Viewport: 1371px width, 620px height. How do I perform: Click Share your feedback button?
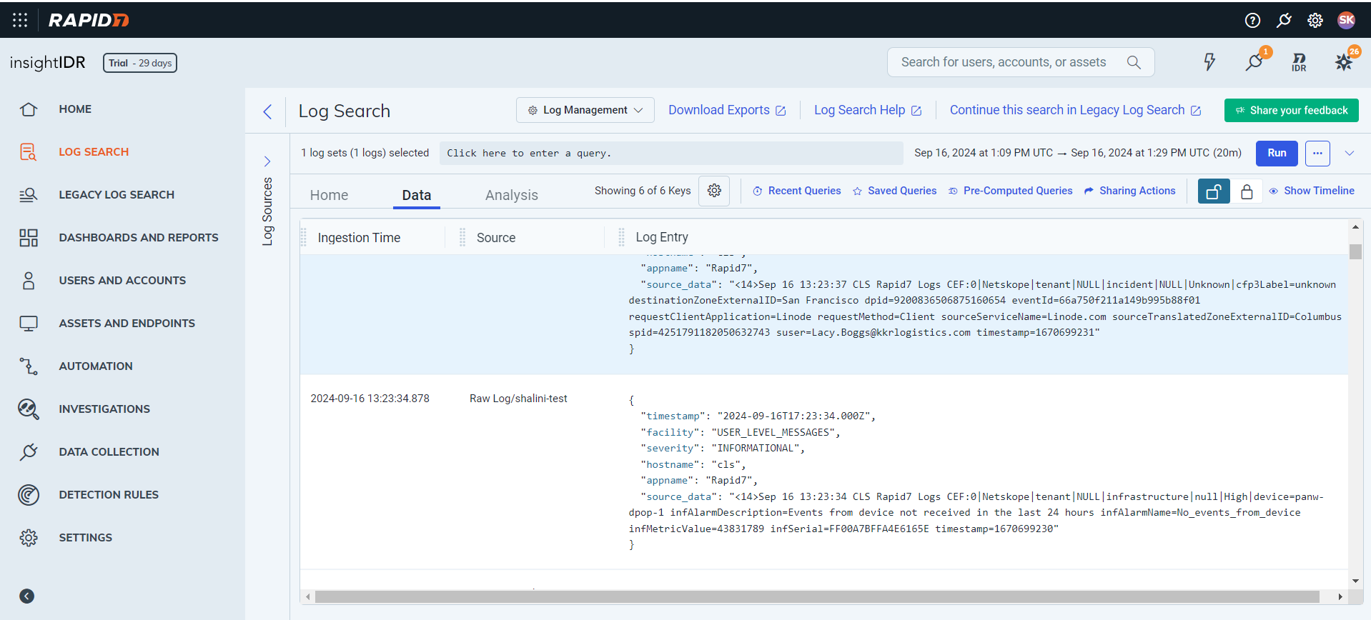coord(1291,110)
